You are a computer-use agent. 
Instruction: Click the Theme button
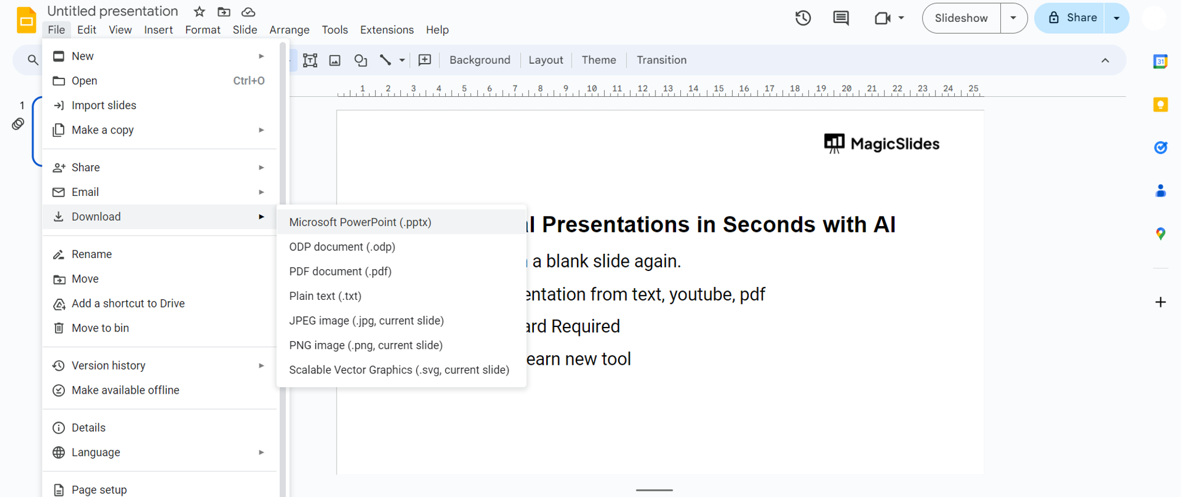[599, 60]
